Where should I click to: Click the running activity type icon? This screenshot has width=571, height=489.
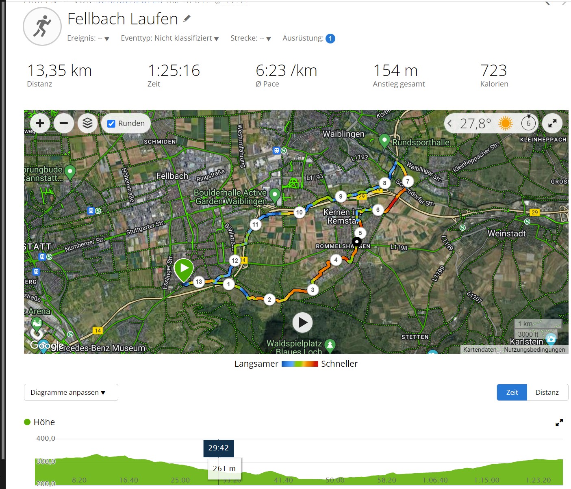(42, 26)
